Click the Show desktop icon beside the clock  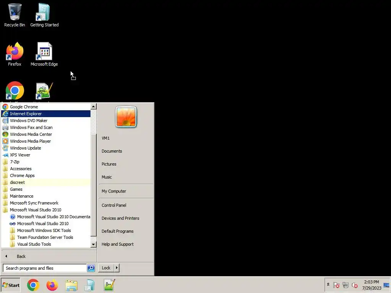[x=386, y=285]
